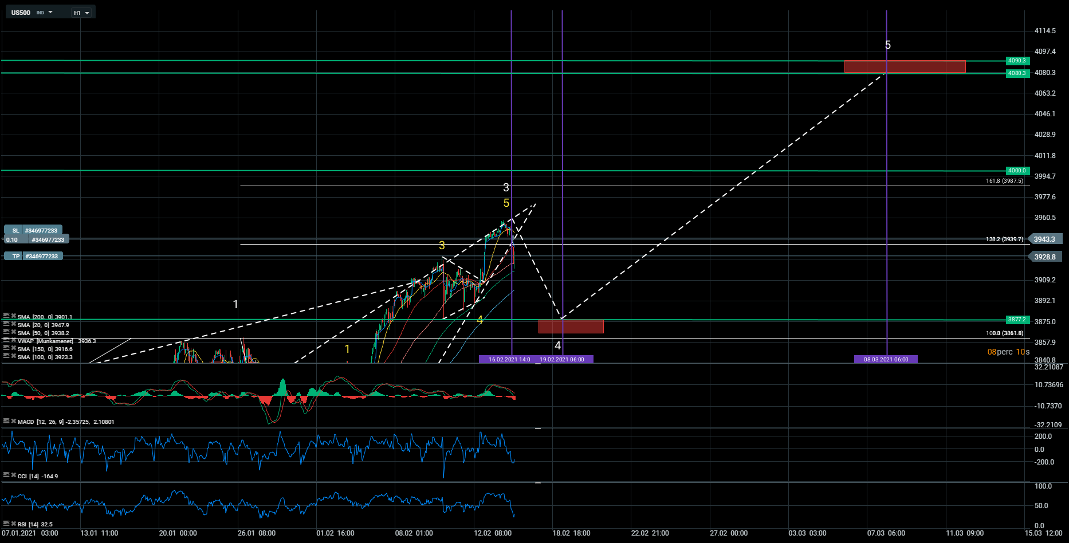Select the 08.03.2021 06:00 vertical line marker

coord(886,359)
